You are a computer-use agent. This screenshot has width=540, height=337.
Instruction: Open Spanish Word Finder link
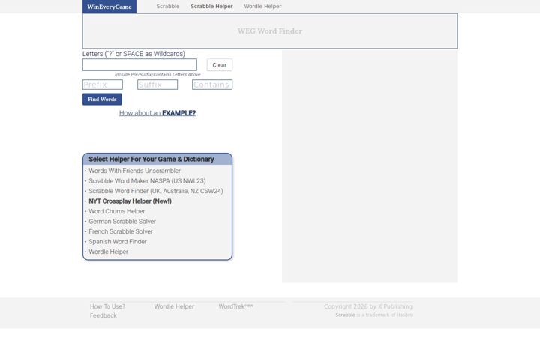[x=118, y=242]
